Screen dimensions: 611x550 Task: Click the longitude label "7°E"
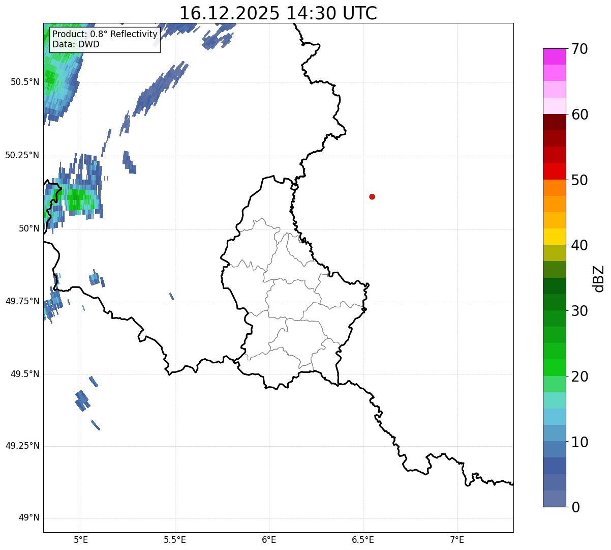pos(457,539)
